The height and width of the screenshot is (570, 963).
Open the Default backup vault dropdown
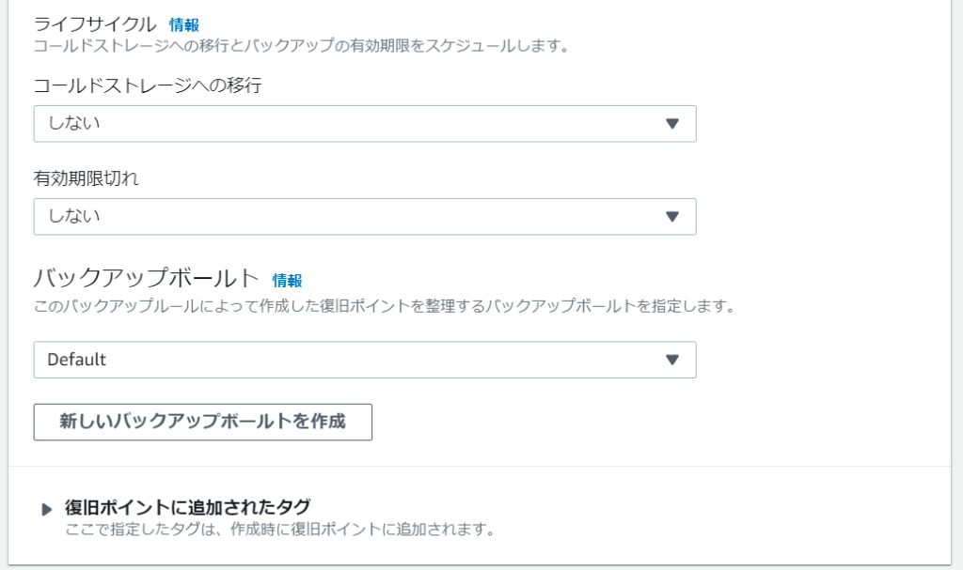[364, 360]
